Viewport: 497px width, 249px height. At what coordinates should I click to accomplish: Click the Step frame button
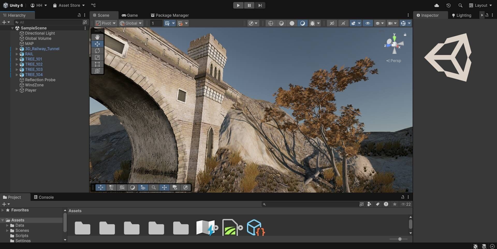tap(260, 5)
